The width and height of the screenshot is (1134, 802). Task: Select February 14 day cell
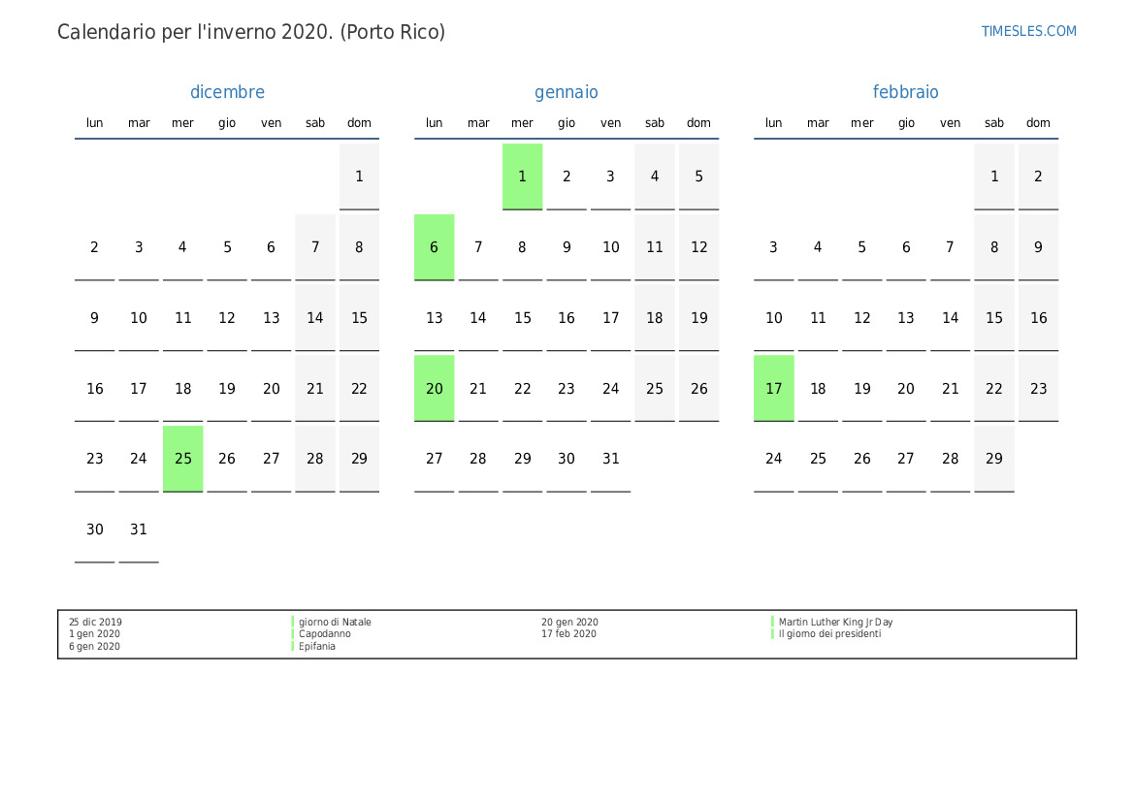pos(950,317)
